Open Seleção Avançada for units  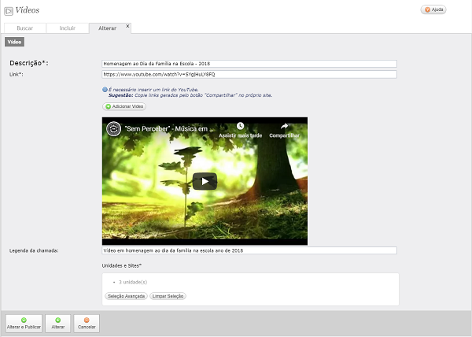coord(126,296)
